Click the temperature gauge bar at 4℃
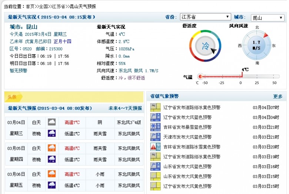The width and height of the screenshot is (289, 194). [238, 76]
